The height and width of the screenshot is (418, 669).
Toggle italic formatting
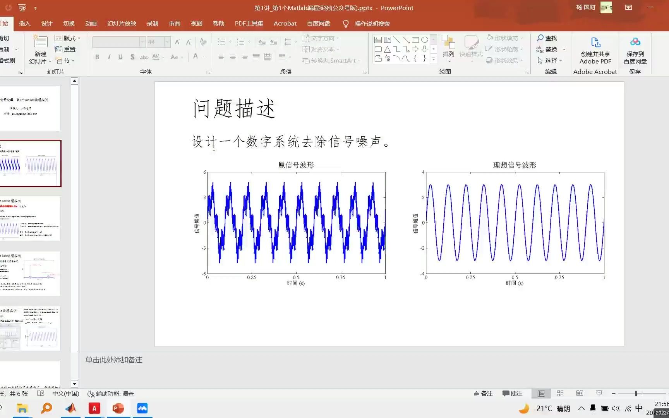109,57
